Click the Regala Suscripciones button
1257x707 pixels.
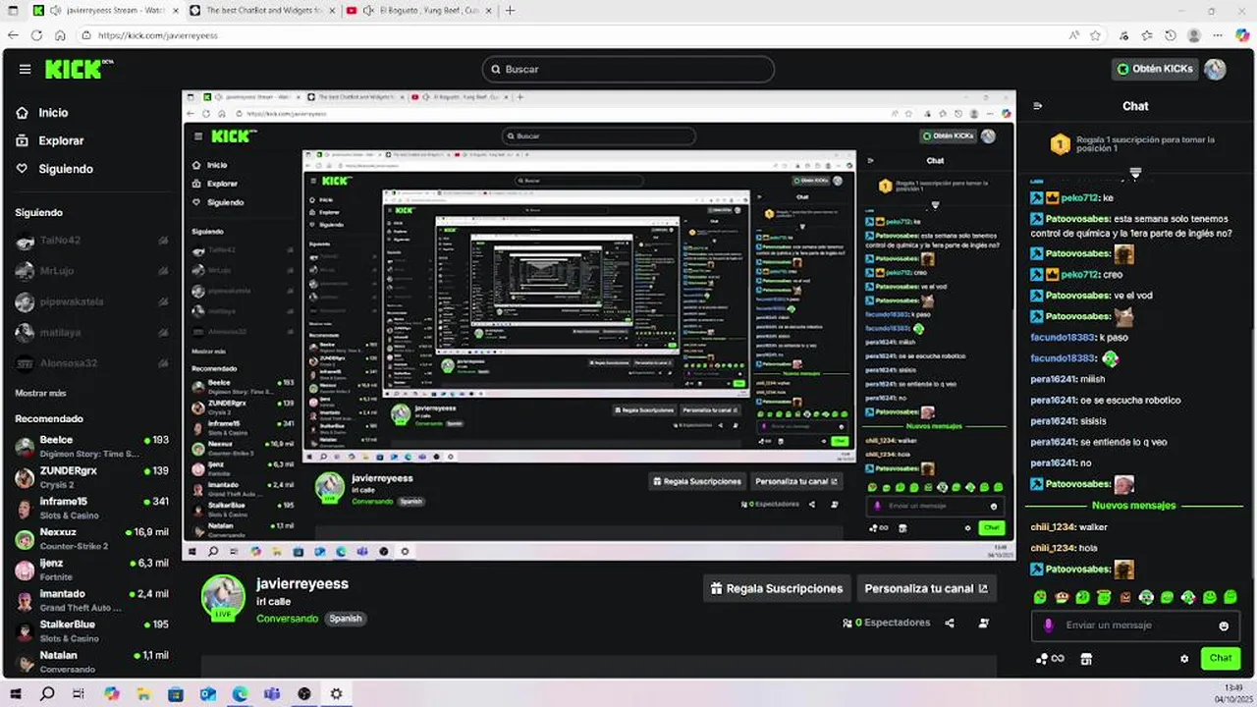(776, 589)
